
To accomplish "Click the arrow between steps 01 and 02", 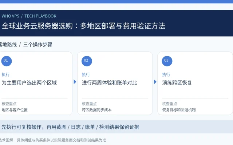I will (75, 82).
